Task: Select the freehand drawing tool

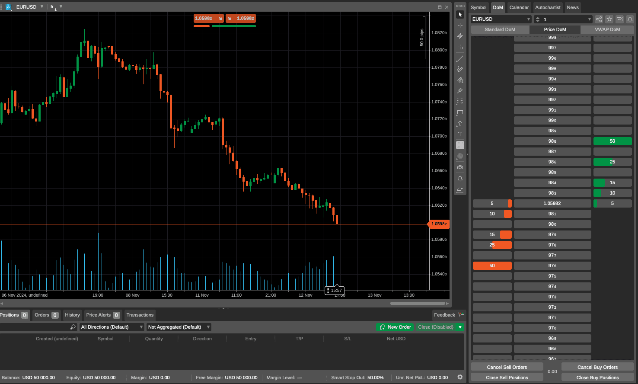Action: pos(460,69)
